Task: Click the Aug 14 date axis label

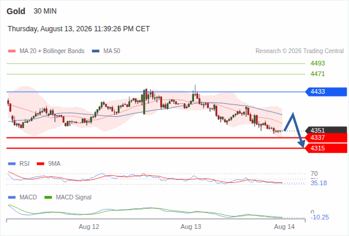Action: (x=285, y=227)
